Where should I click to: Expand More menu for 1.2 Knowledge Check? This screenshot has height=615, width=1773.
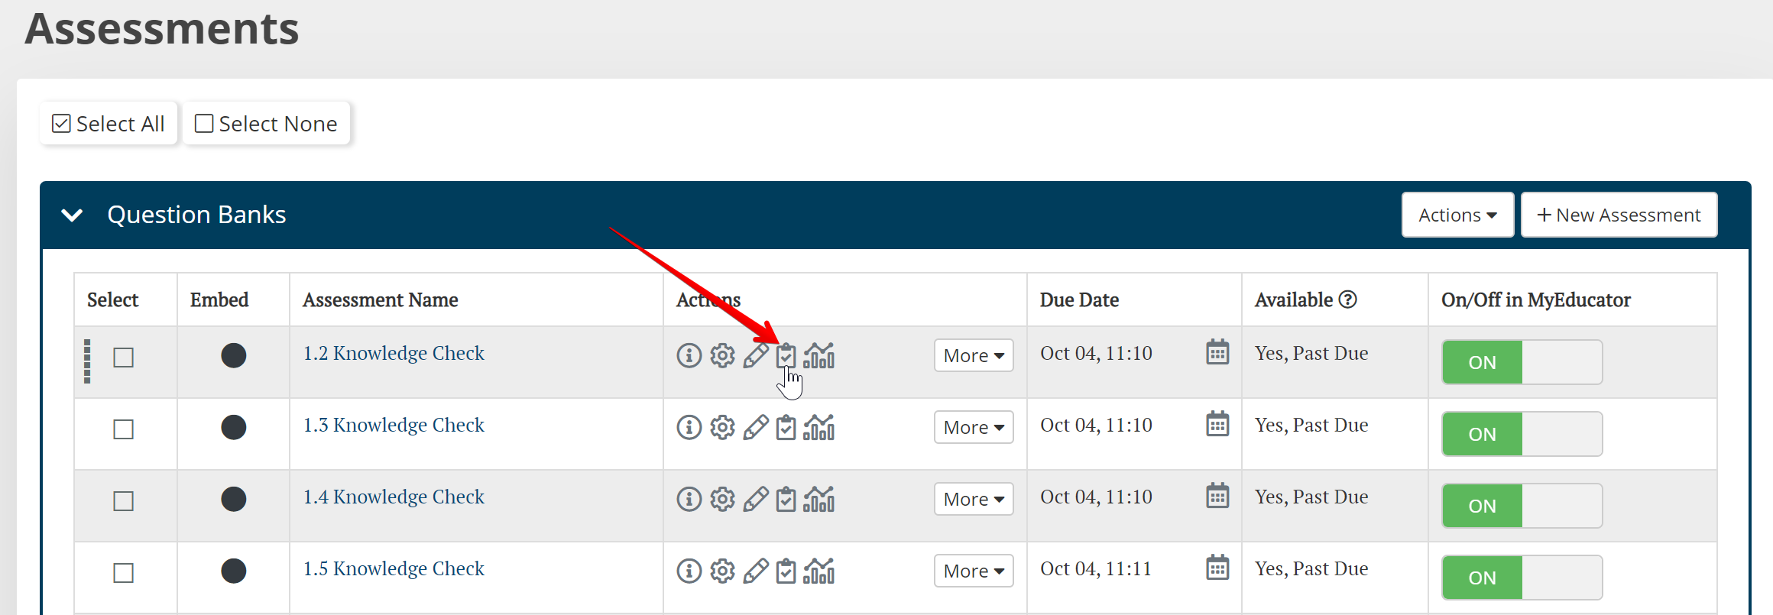click(974, 355)
